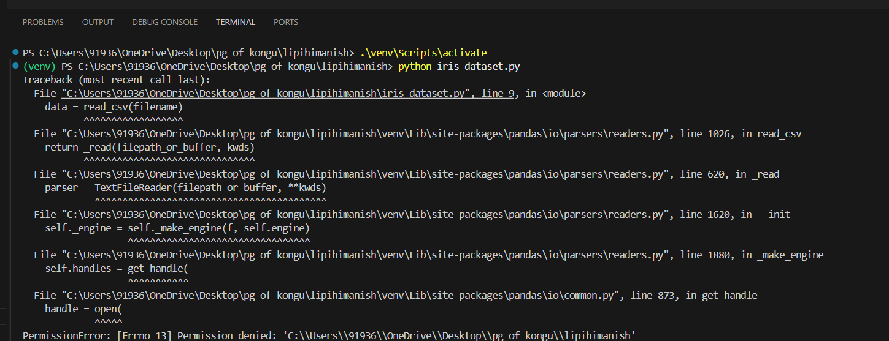Click the 'self._engine = self._make_engine' line

[177, 228]
